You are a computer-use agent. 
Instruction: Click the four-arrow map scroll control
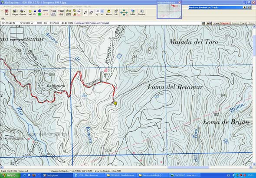coord(124,13)
